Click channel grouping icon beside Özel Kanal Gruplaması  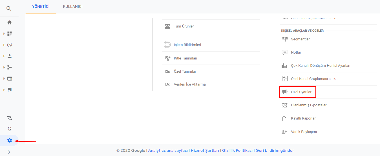[x=285, y=79]
